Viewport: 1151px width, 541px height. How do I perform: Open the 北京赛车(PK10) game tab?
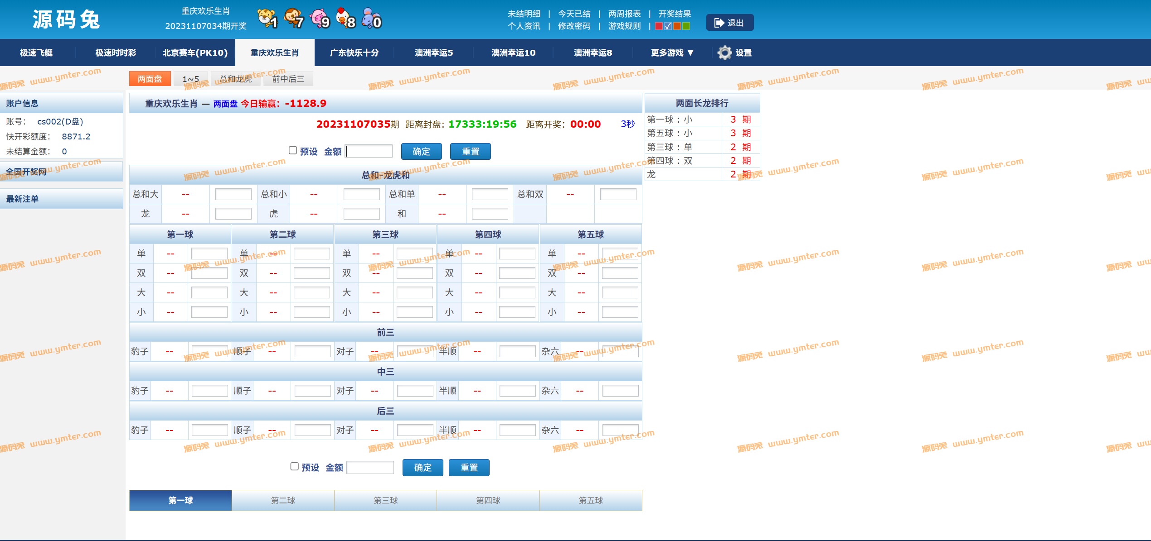pos(195,53)
